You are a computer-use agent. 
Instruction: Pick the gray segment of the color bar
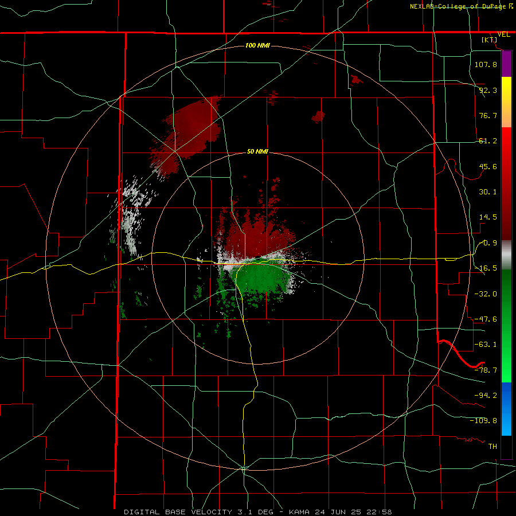pyautogui.click(x=506, y=255)
